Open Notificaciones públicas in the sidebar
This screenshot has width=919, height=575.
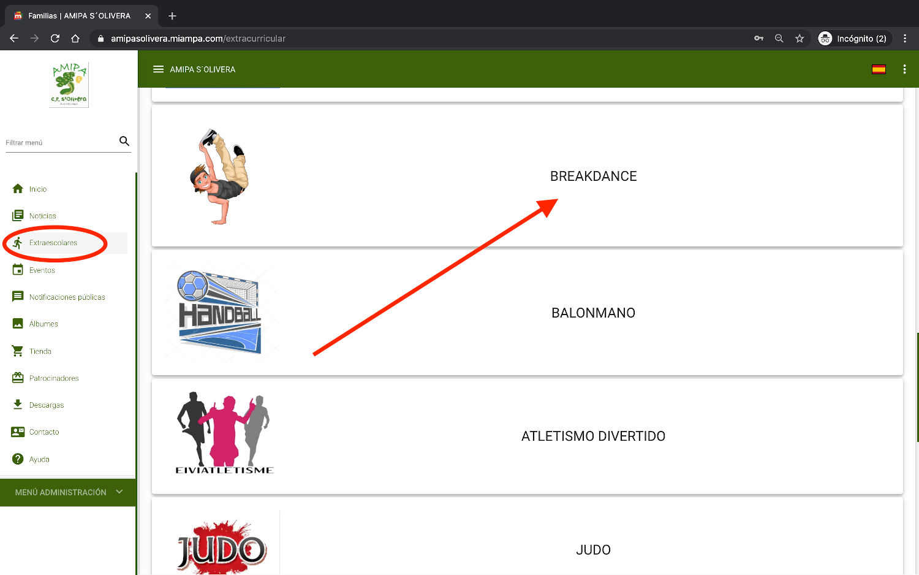coord(67,297)
